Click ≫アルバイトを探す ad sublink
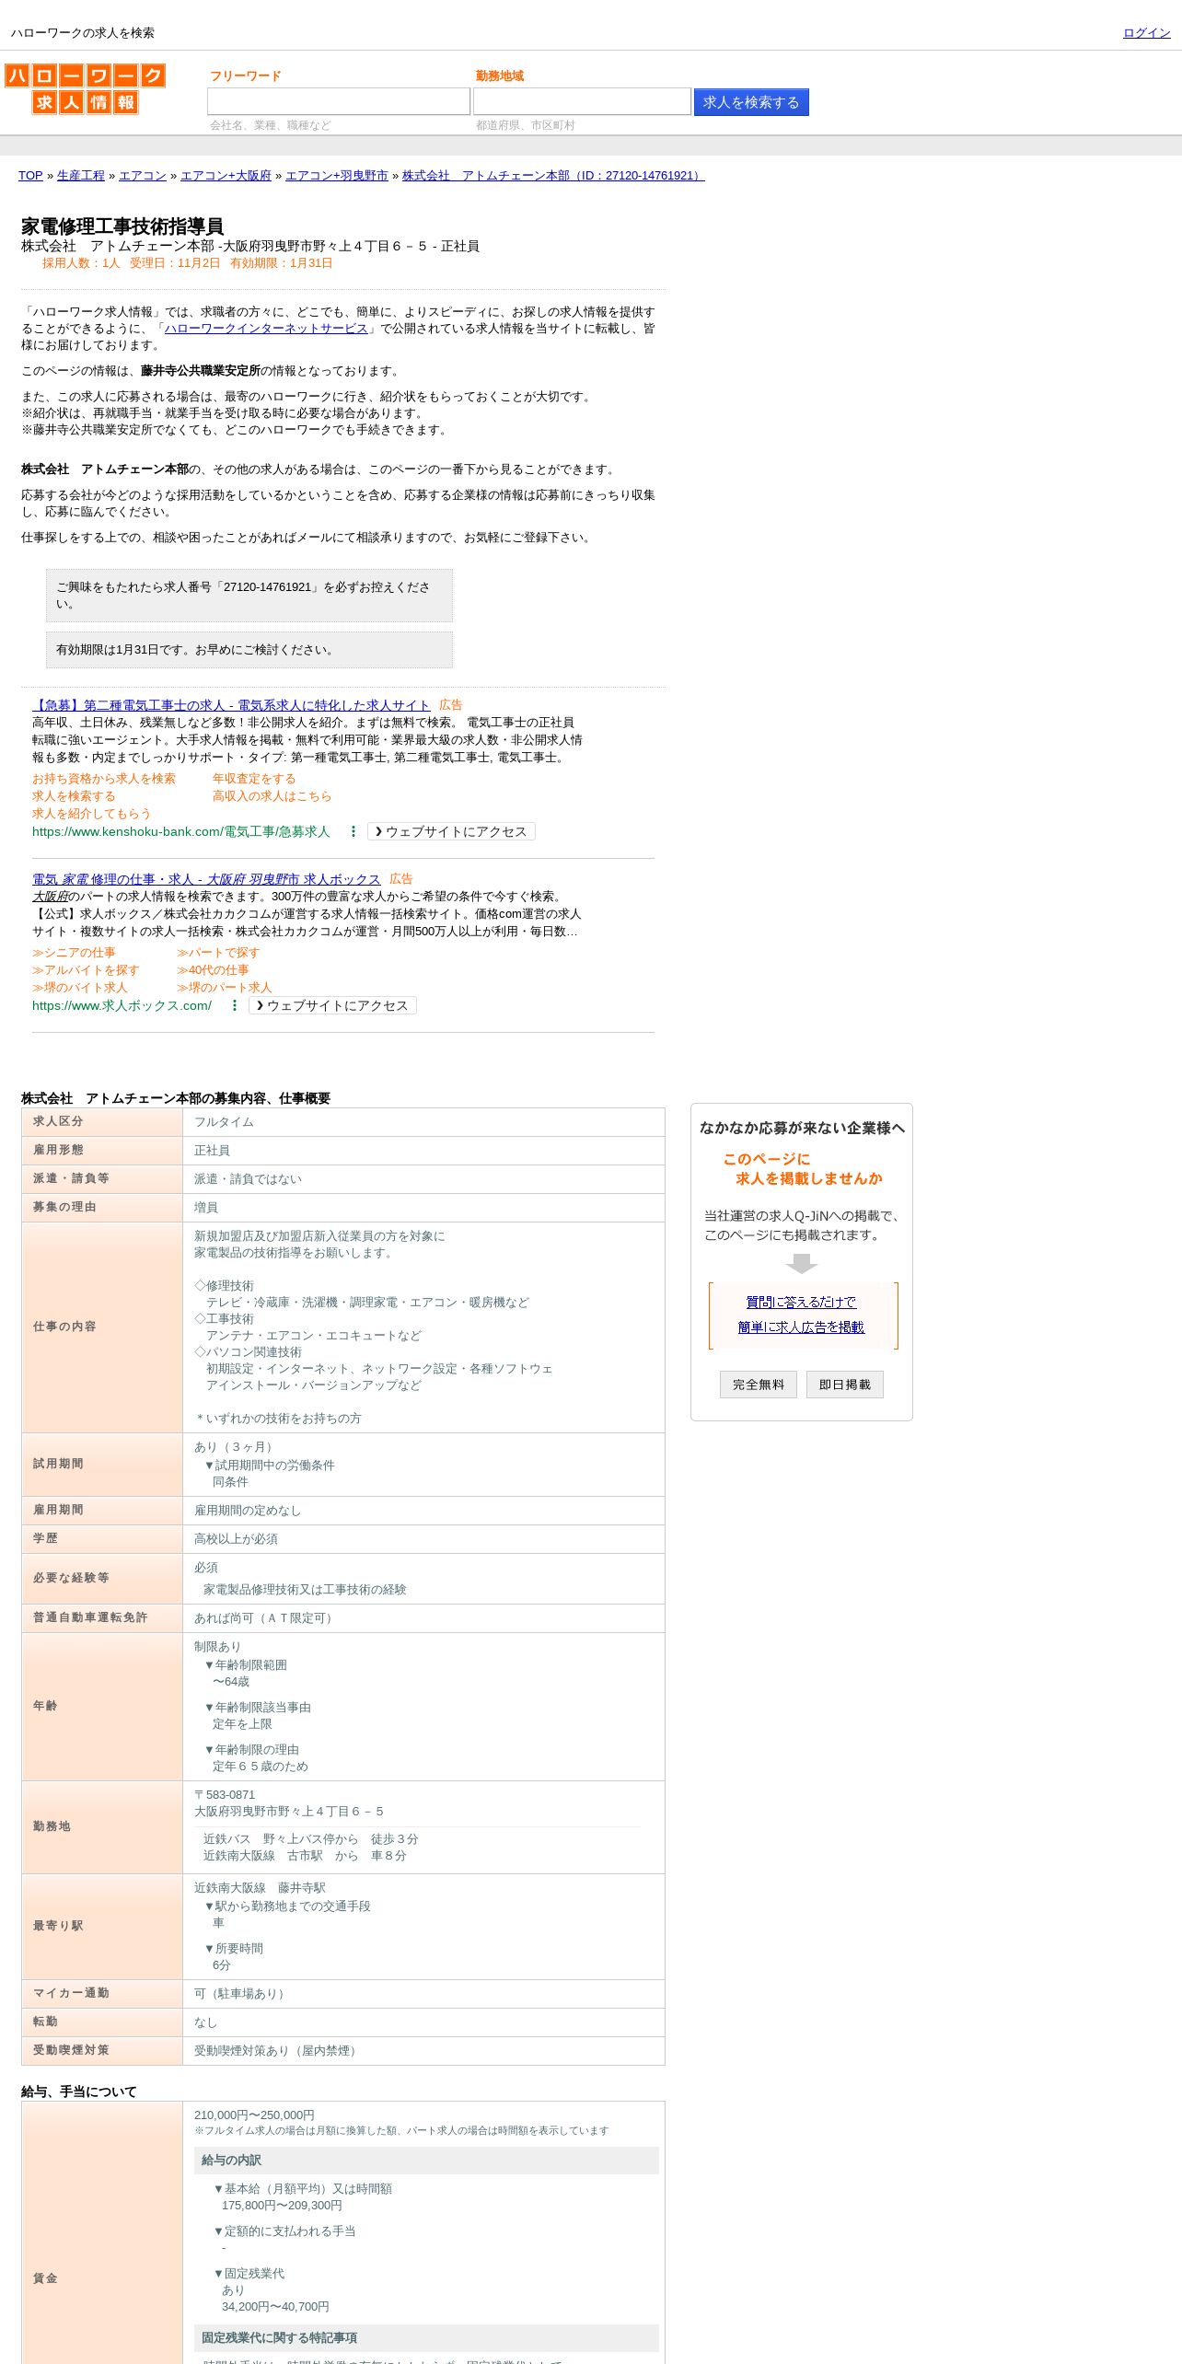This screenshot has height=2364, width=1182. point(86,970)
